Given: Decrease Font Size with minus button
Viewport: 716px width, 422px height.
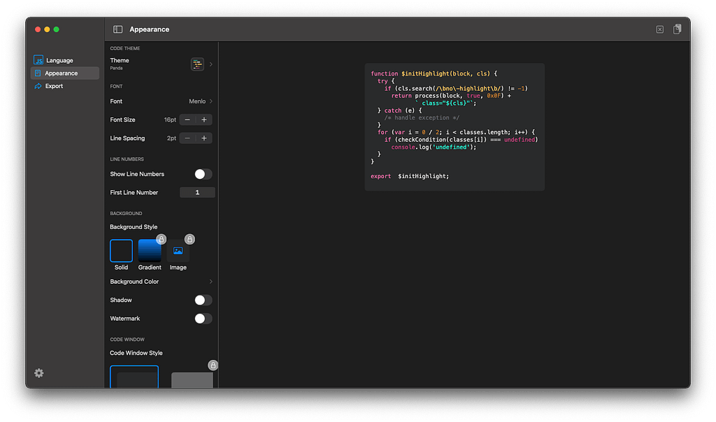Looking at the screenshot, I should click(x=187, y=119).
